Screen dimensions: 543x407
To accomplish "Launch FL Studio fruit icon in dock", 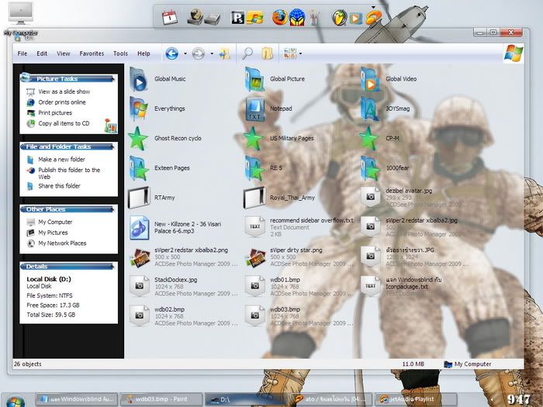I will click(x=339, y=17).
